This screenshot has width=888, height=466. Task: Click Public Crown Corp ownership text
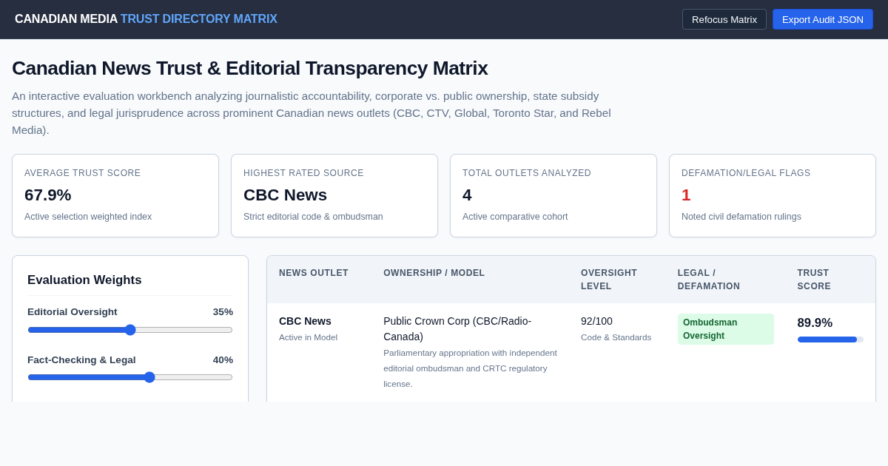(457, 329)
